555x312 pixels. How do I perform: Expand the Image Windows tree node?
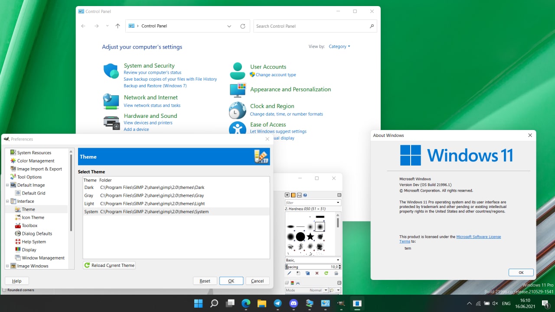[7, 266]
